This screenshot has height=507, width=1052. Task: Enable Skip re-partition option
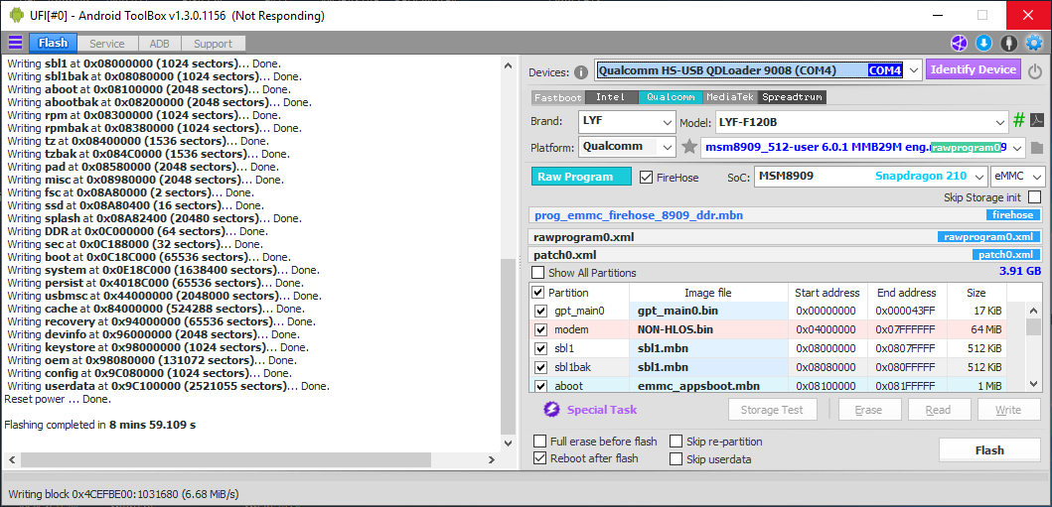[x=676, y=442]
